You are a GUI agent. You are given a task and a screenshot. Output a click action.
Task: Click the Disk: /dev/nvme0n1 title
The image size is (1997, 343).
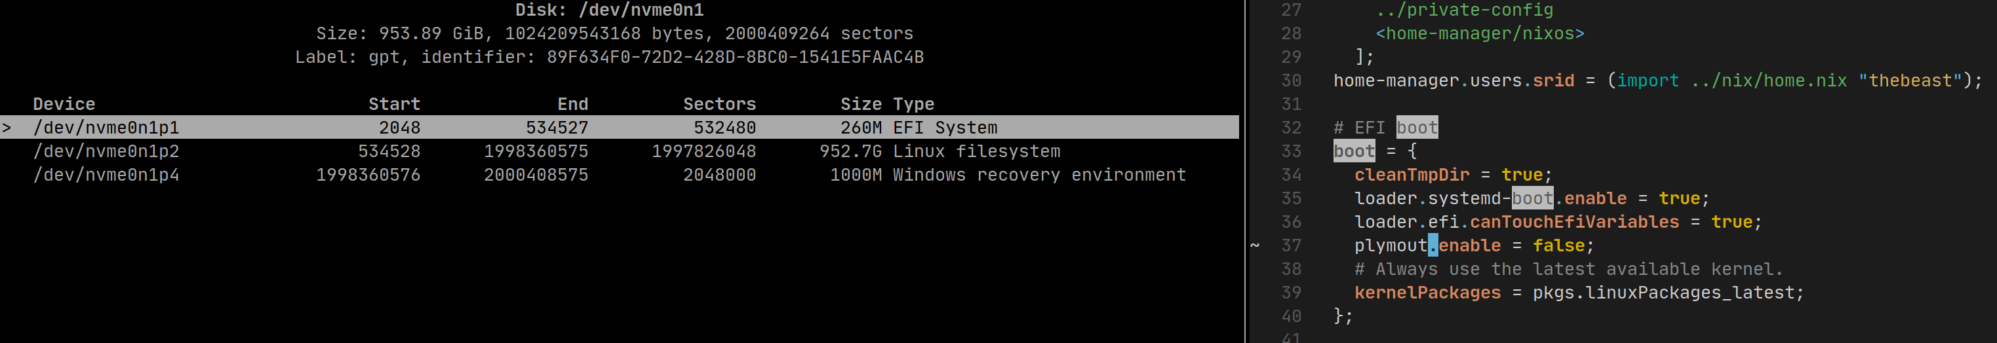click(609, 10)
